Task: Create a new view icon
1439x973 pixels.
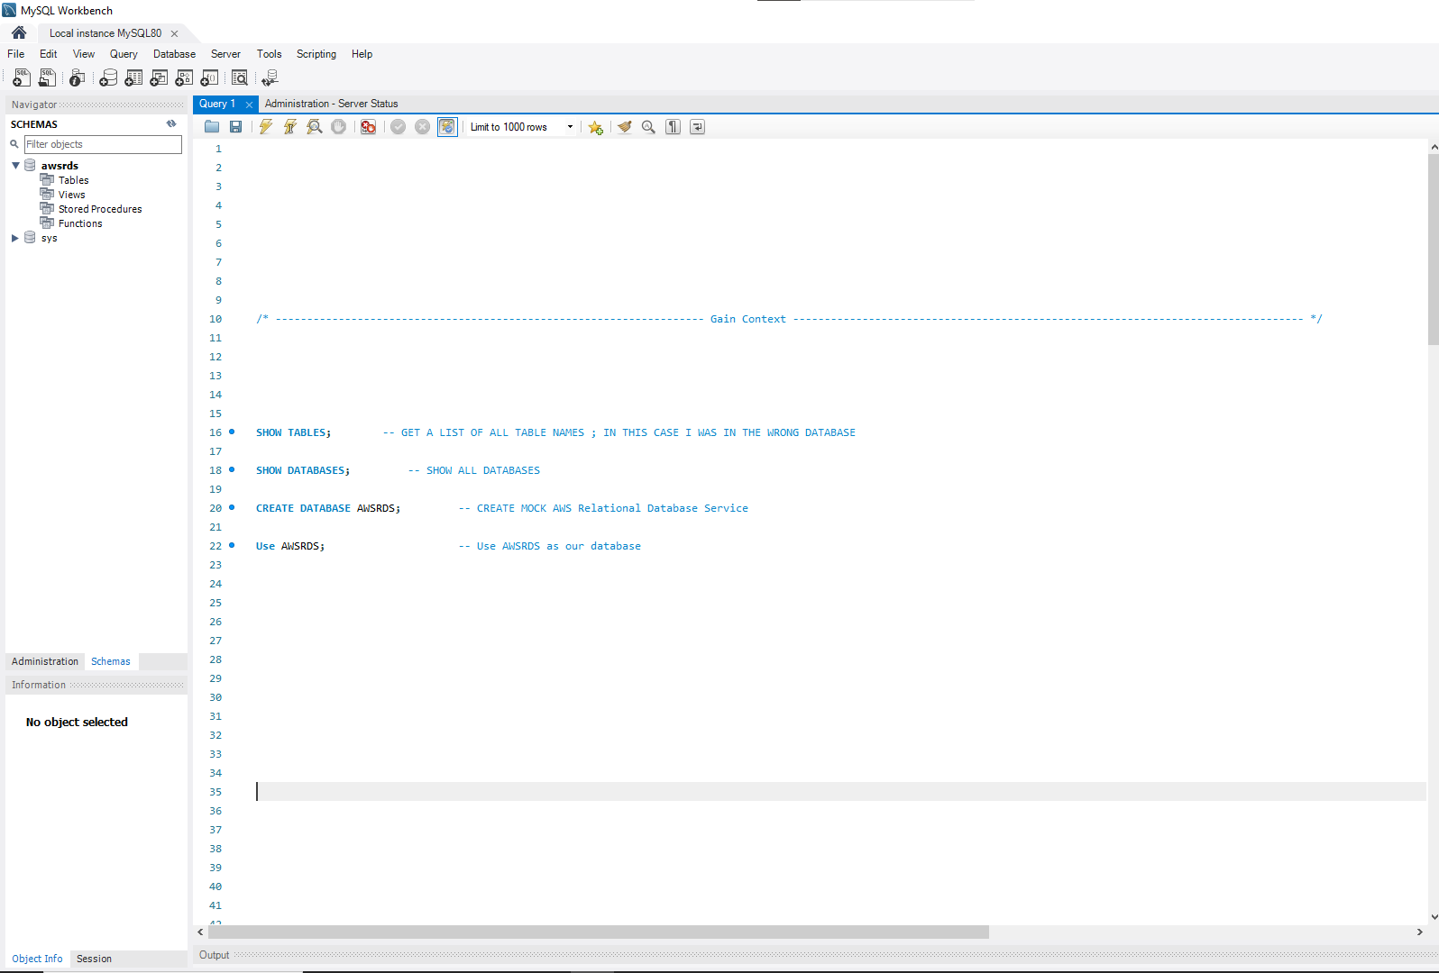Action: 159,78
